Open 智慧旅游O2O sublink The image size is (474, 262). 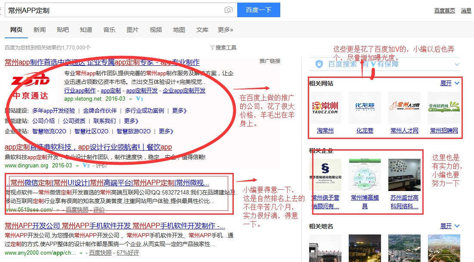[133, 131]
